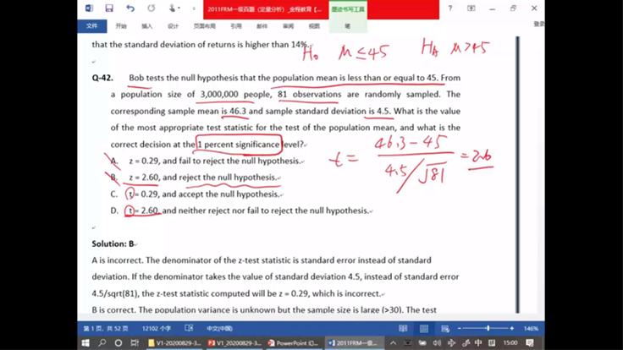This screenshot has width=623, height=350.
Task: Switch to the 设计 (Design) tab
Action: tap(174, 26)
